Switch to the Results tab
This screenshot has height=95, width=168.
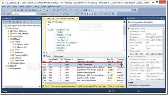point(47,56)
